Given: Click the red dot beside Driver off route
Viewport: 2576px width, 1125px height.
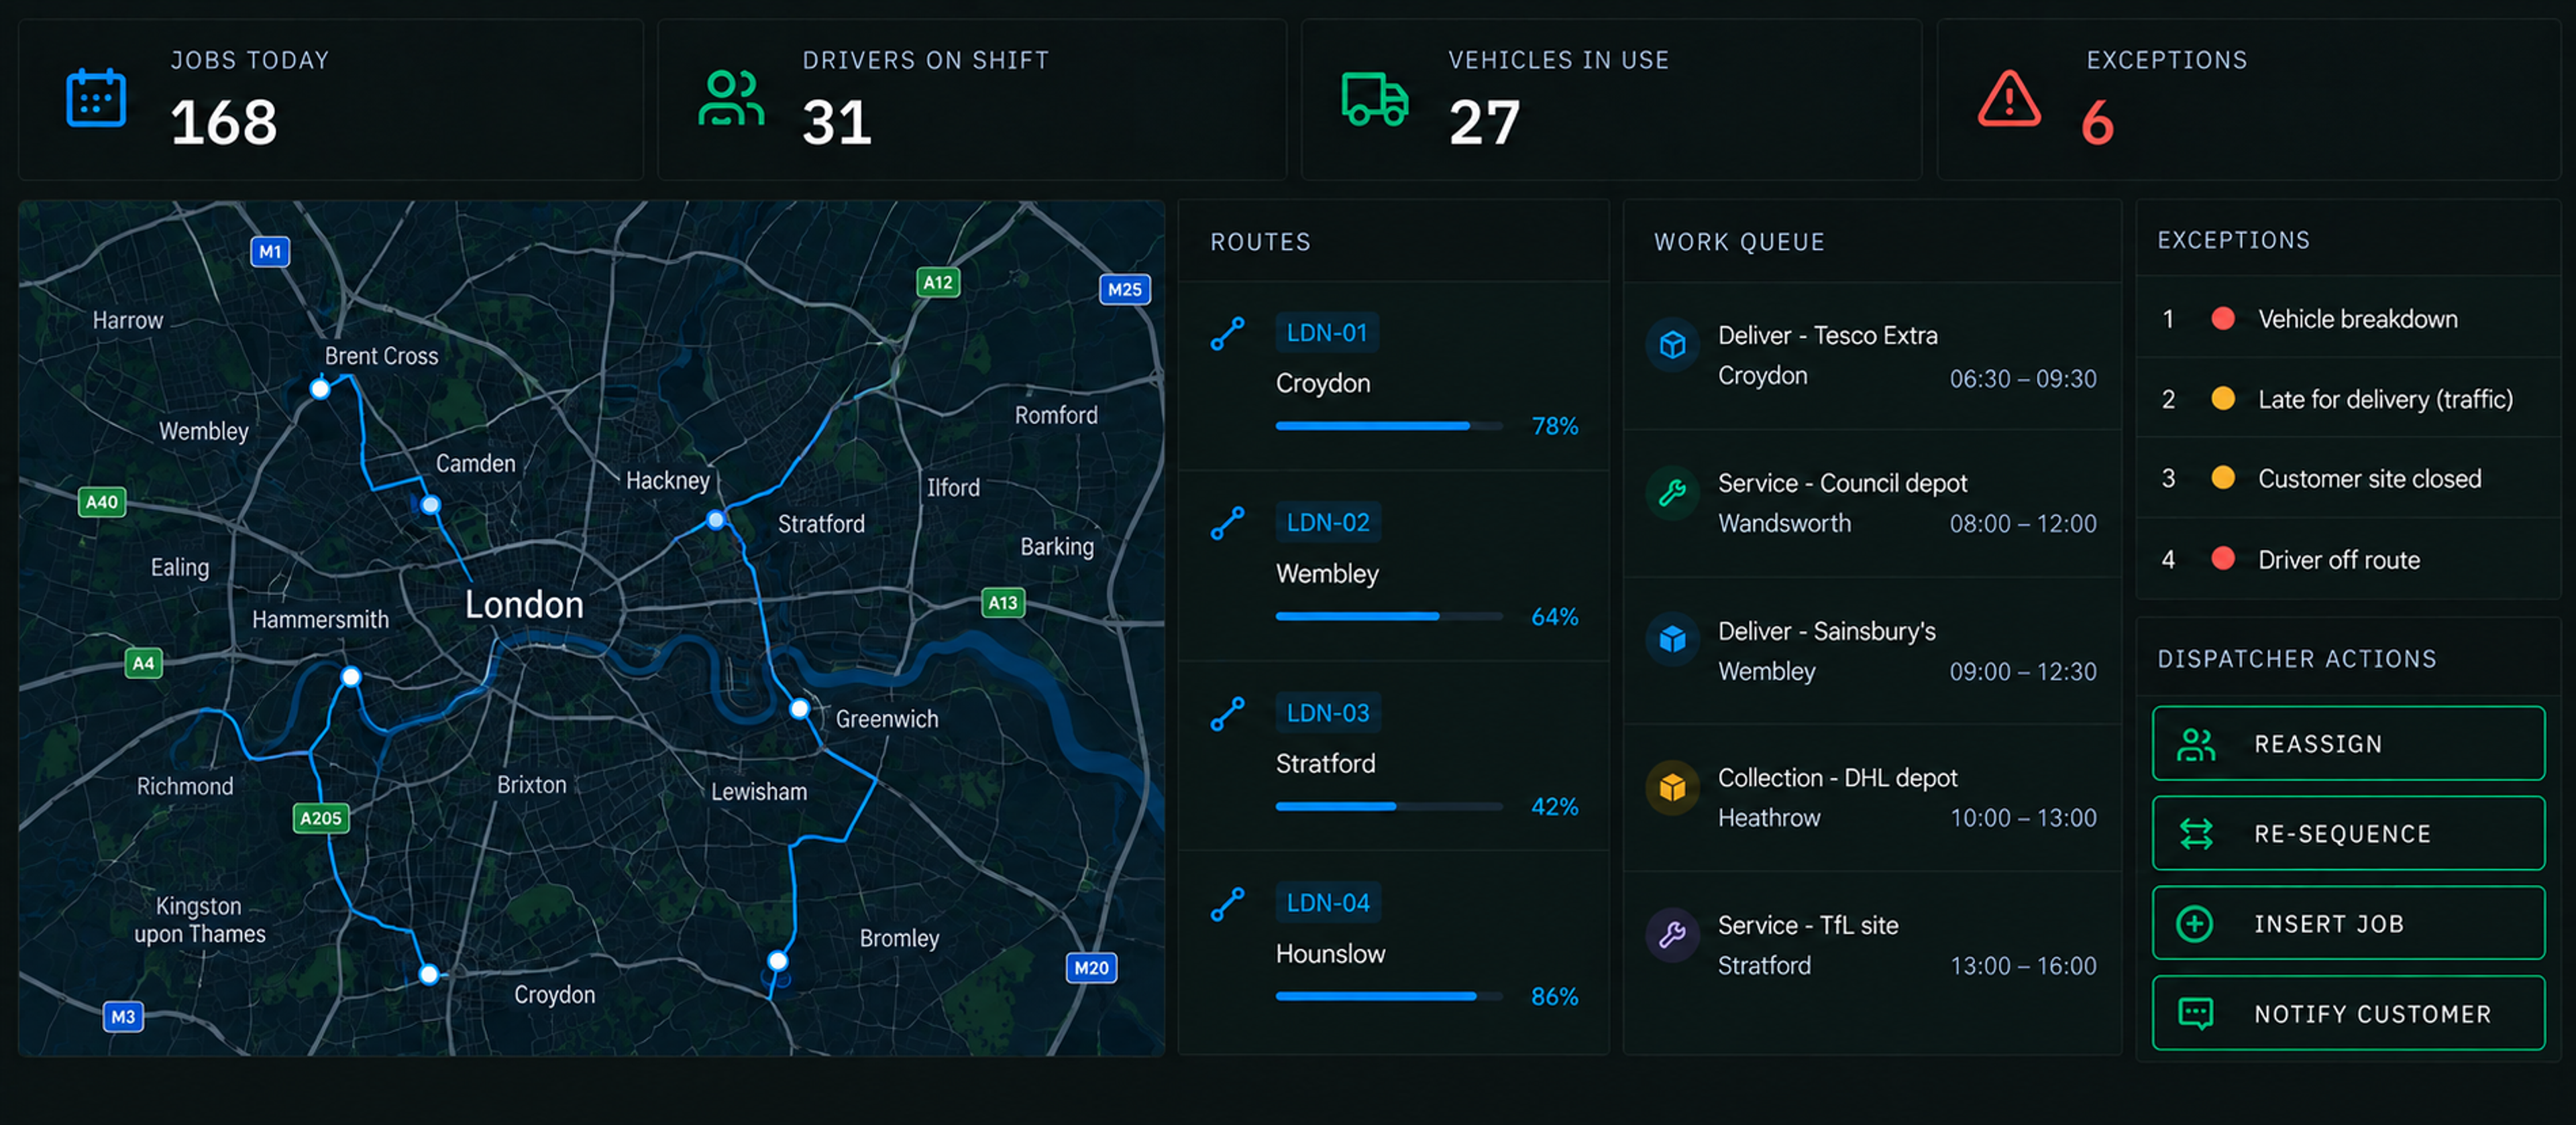Looking at the screenshot, I should pyautogui.click(x=2223, y=558).
